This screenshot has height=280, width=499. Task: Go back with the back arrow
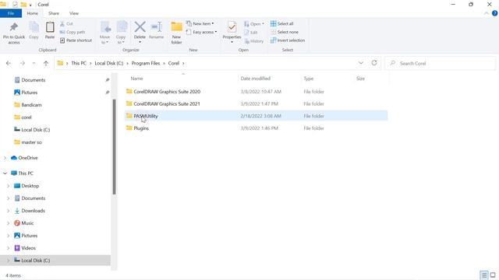click(x=9, y=63)
